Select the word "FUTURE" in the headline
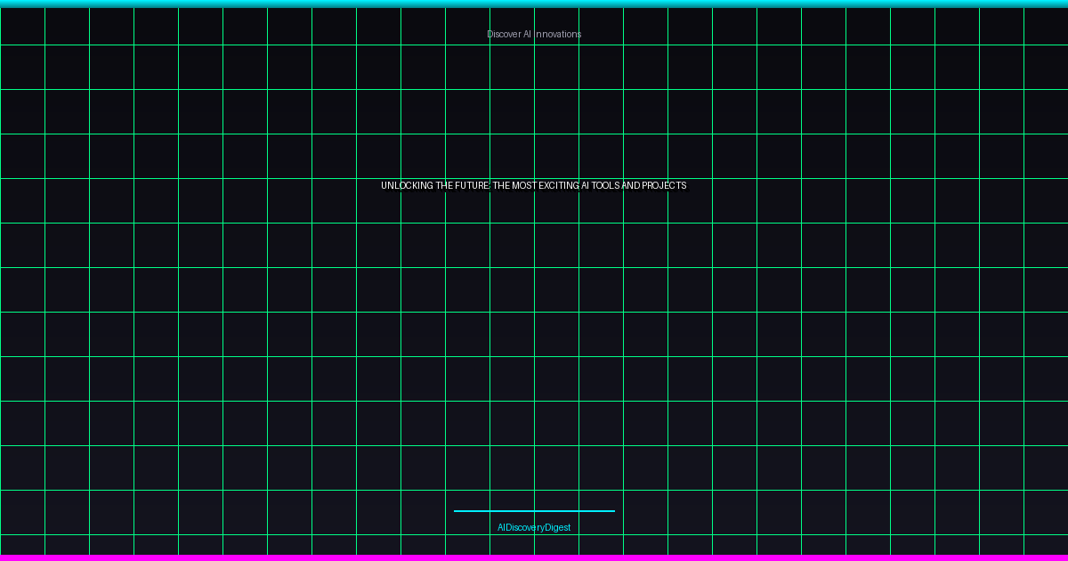This screenshot has width=1068, height=561. point(472,185)
